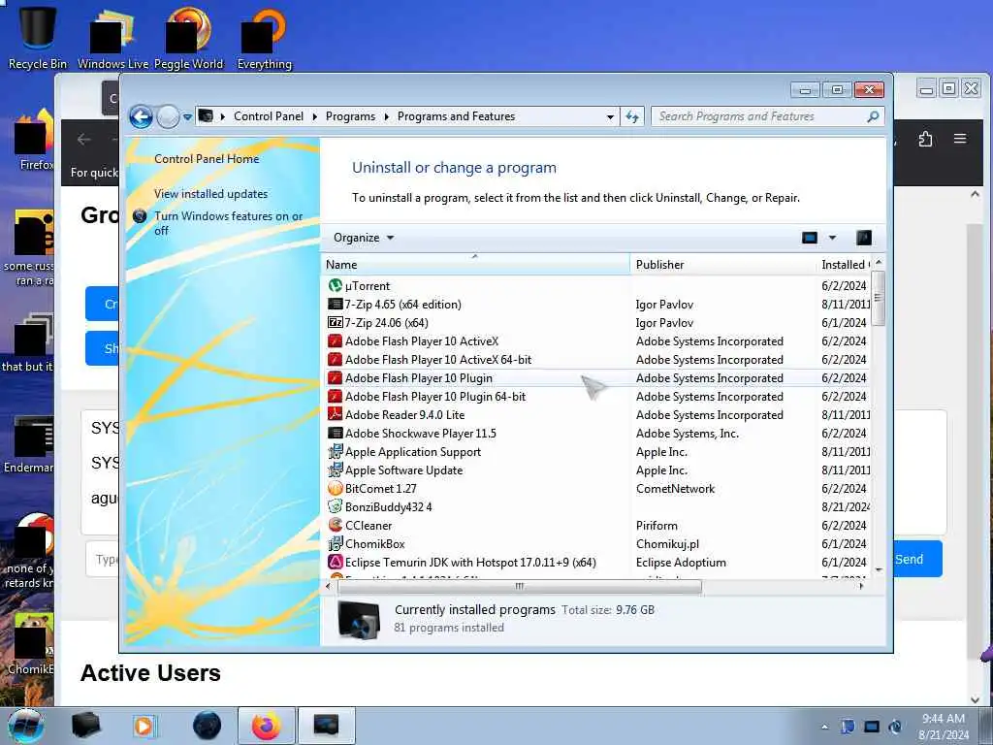
Task: Switch to Firefox in the taskbar
Action: pos(266,726)
